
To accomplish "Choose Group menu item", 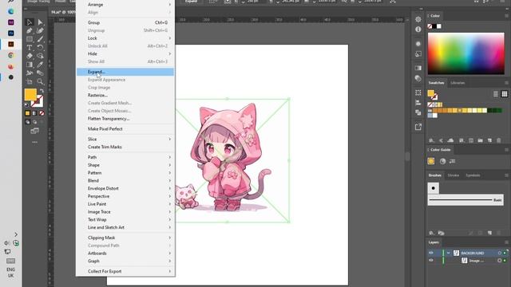I will (125, 23).
